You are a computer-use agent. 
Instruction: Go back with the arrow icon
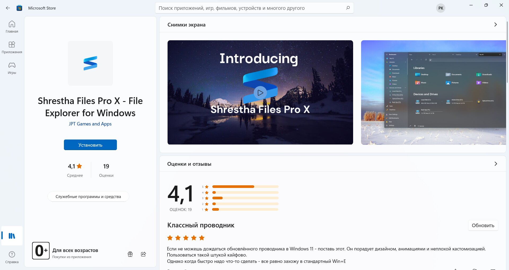tap(8, 8)
